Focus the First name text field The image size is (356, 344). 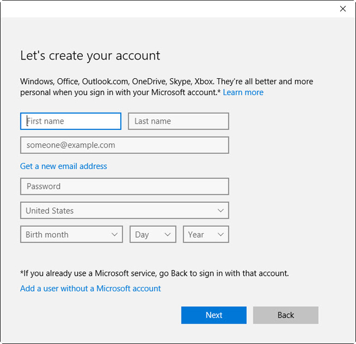tap(71, 121)
